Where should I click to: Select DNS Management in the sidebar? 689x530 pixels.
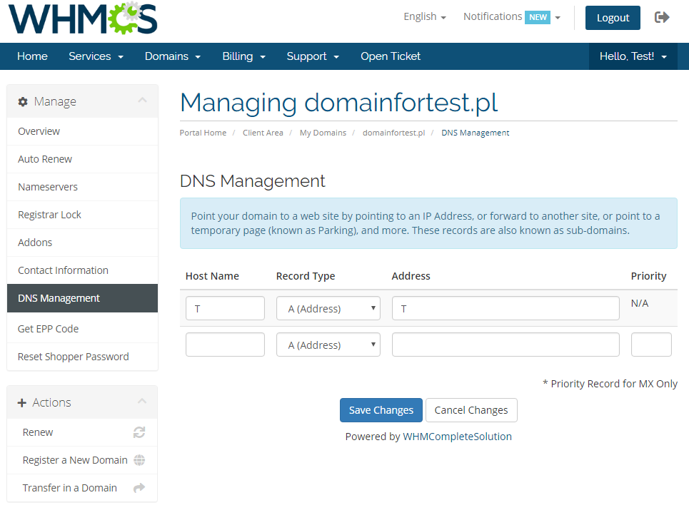82,298
